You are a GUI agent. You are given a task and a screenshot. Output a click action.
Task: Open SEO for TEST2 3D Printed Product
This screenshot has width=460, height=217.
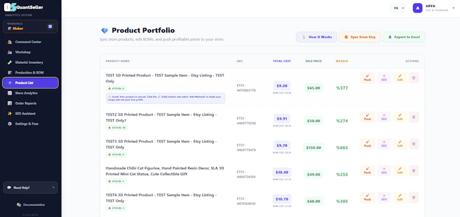384,117
